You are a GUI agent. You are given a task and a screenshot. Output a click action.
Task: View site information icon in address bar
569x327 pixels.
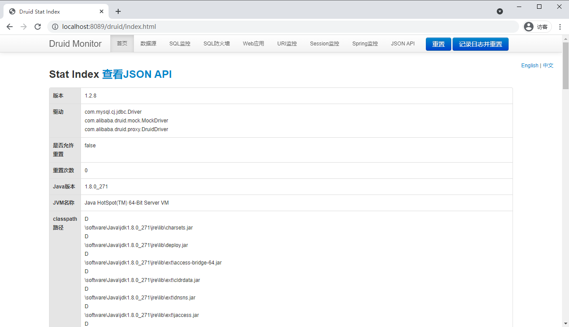coord(55,27)
